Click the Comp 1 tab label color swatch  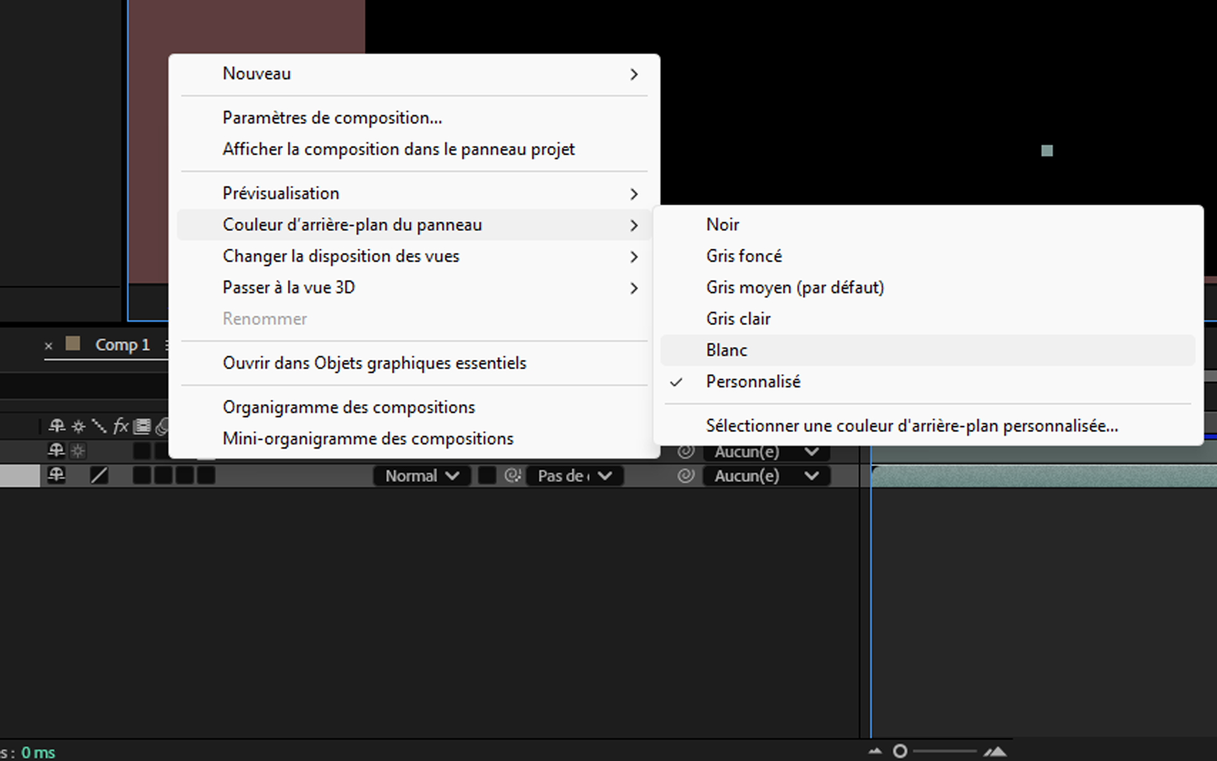tap(73, 343)
